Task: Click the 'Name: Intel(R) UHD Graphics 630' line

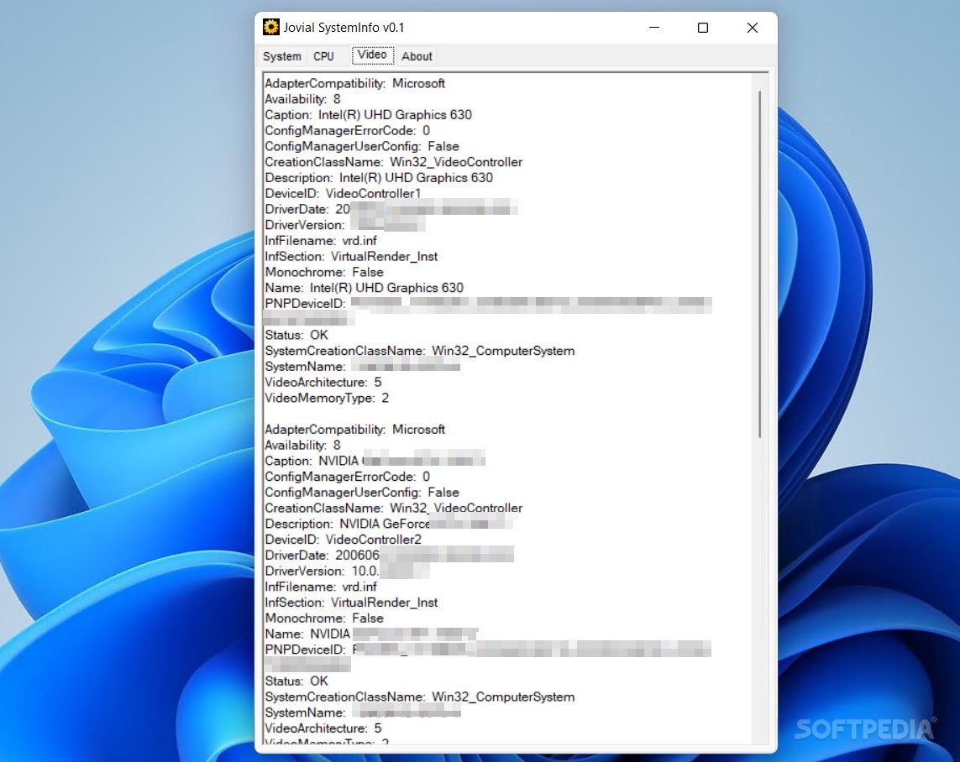Action: [x=364, y=288]
